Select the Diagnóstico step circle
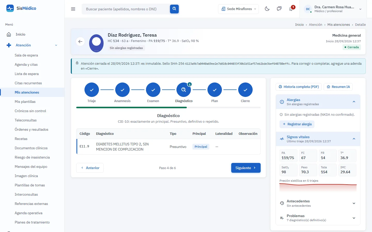Screen dimensions: 372x232 coord(184,90)
